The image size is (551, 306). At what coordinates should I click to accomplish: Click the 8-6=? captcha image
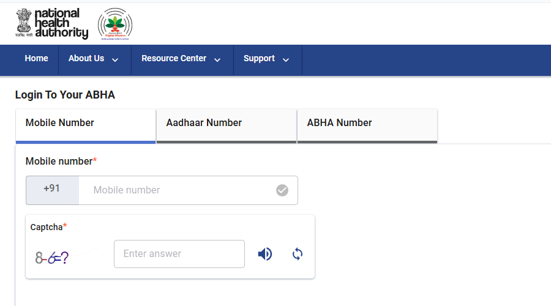click(51, 258)
